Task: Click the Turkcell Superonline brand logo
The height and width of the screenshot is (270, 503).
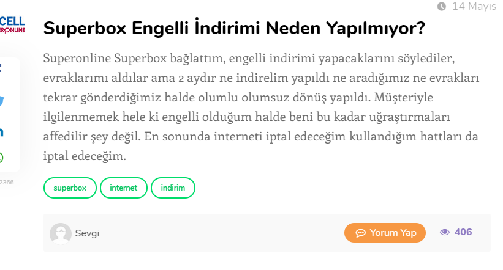Action: (x=12, y=25)
